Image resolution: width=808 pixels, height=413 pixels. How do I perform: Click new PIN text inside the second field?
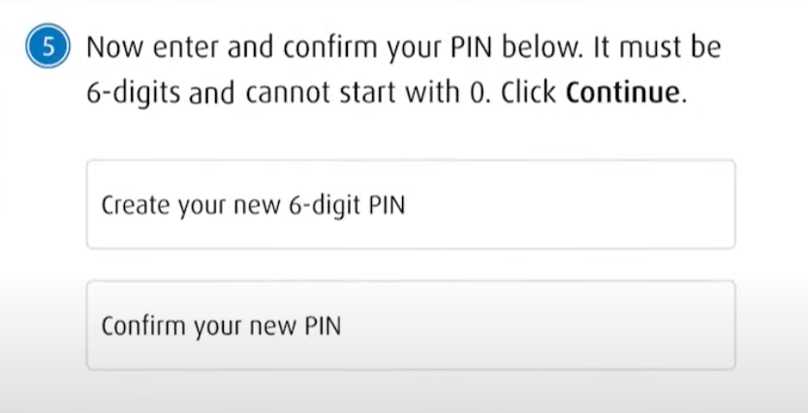coord(301,327)
